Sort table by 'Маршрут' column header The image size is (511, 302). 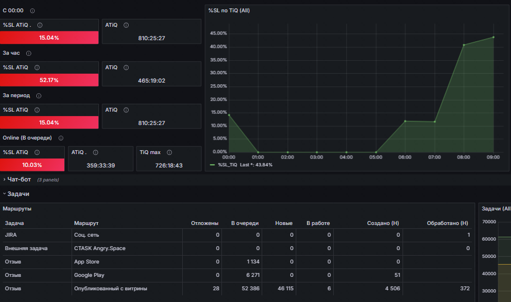point(86,223)
